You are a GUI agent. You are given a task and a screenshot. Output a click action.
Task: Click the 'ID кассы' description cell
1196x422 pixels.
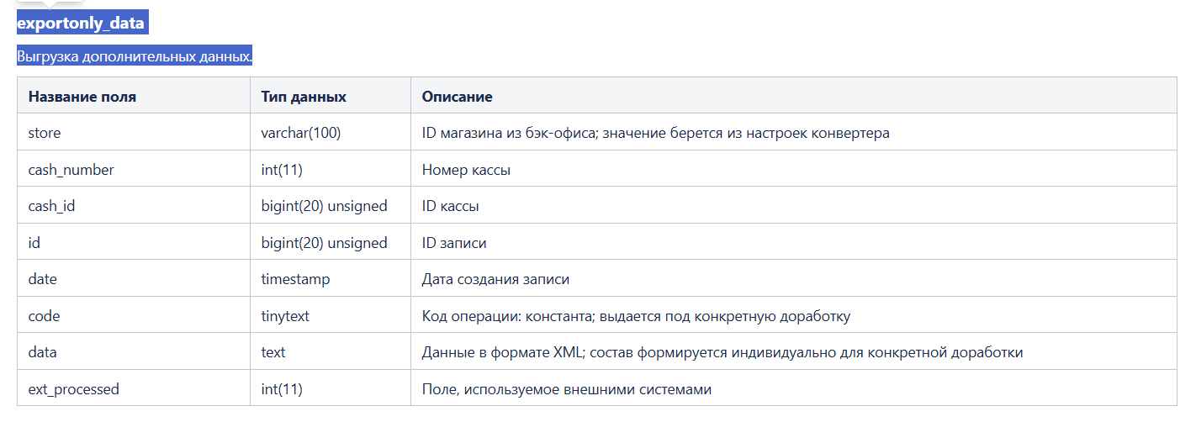(451, 206)
